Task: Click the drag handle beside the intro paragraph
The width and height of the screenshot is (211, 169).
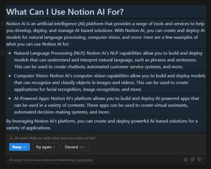Action: (3, 23)
